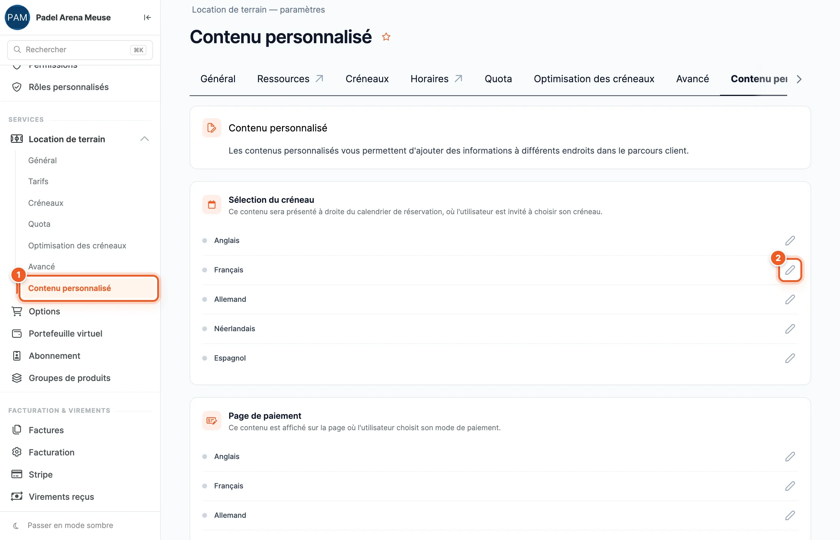Viewport: 840px width, 540px height.
Task: Open Quota in the sidebar submenu
Action: (x=39, y=224)
